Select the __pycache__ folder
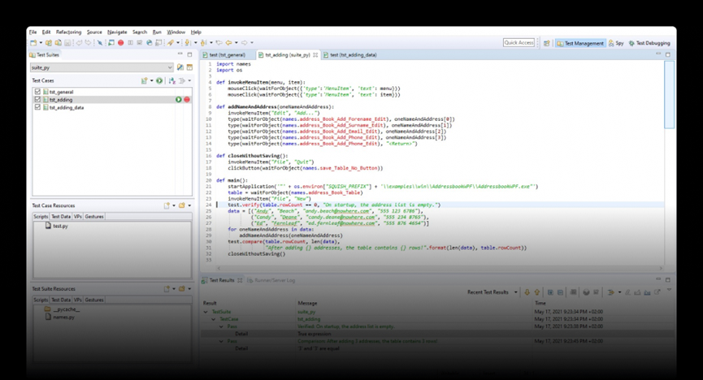703x380 pixels. coord(63,309)
